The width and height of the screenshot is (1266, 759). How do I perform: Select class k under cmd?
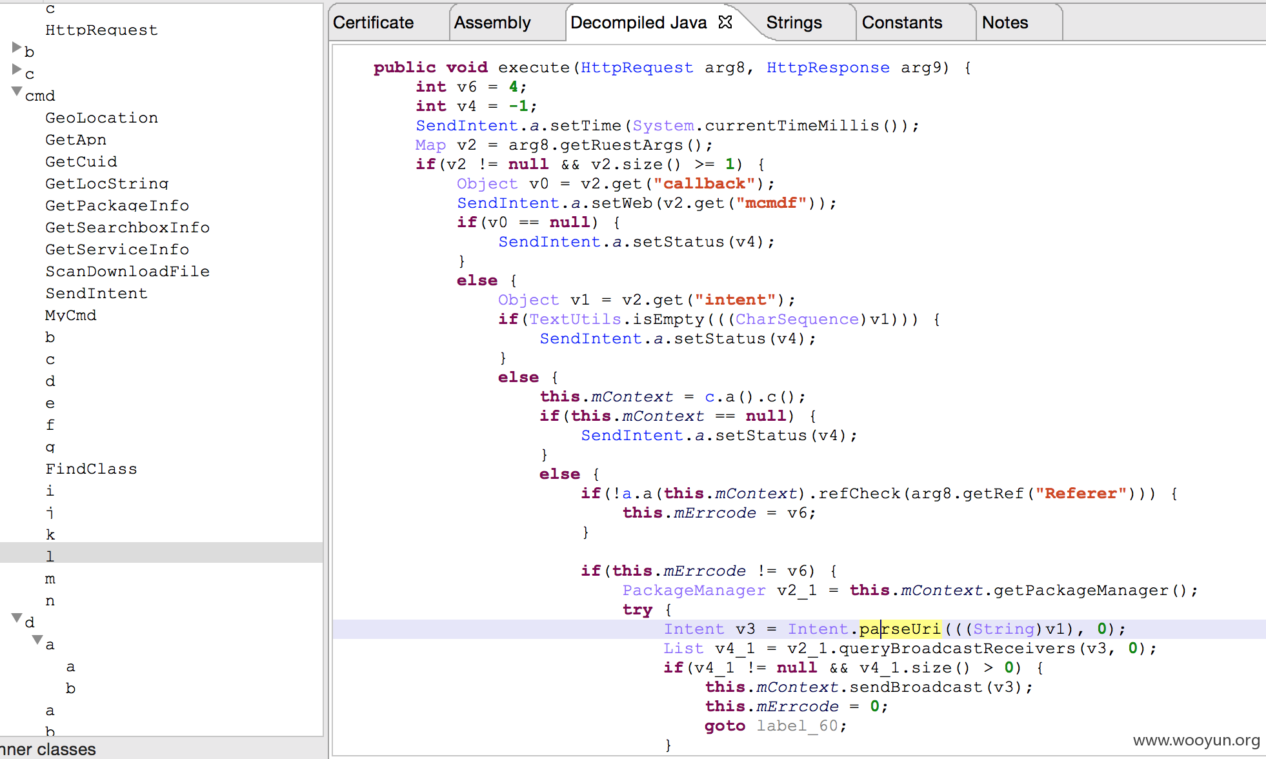pyautogui.click(x=50, y=534)
